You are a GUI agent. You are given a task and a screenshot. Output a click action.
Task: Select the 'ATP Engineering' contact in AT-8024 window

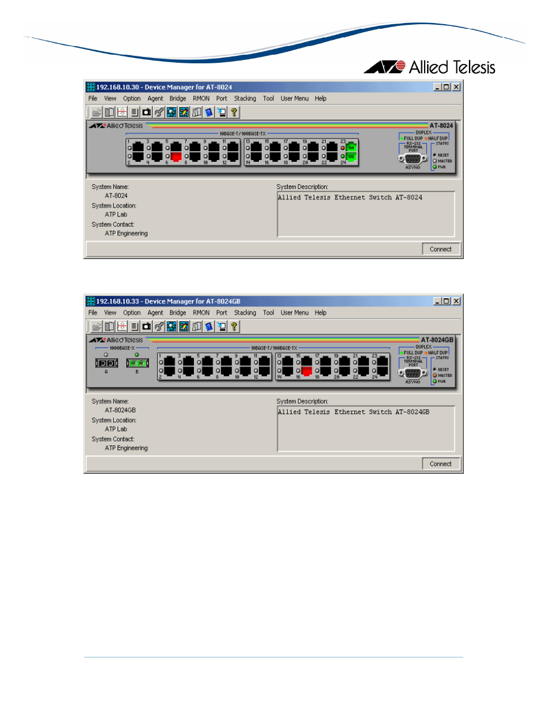pos(127,234)
